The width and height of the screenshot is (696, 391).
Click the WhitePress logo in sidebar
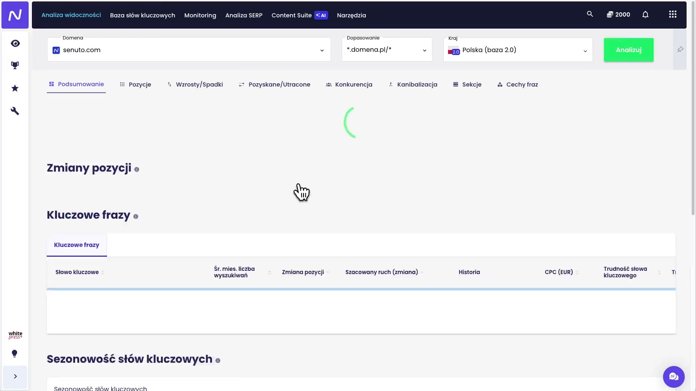[x=15, y=335]
